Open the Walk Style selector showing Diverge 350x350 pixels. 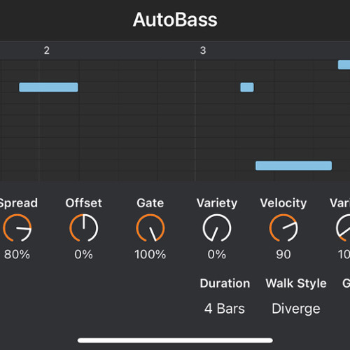296,309
